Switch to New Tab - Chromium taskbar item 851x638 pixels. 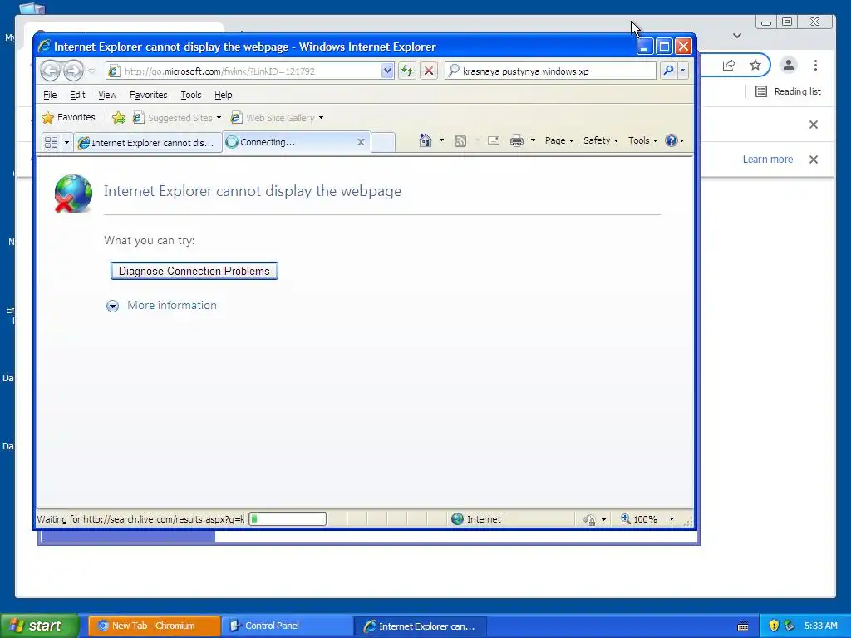[x=154, y=626]
